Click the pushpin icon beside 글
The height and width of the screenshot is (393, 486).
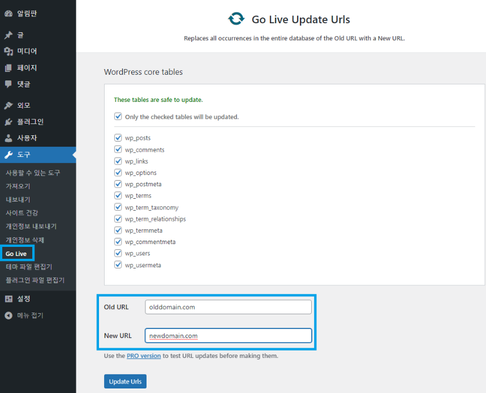(x=8, y=35)
